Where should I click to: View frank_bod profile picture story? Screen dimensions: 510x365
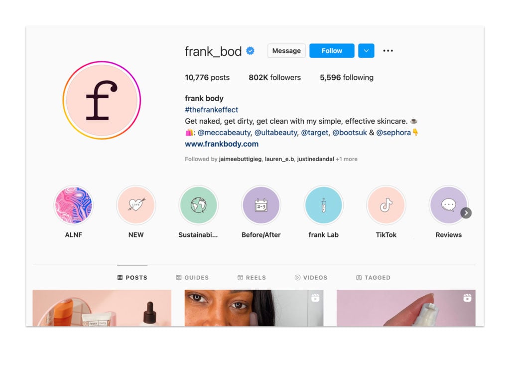click(102, 100)
